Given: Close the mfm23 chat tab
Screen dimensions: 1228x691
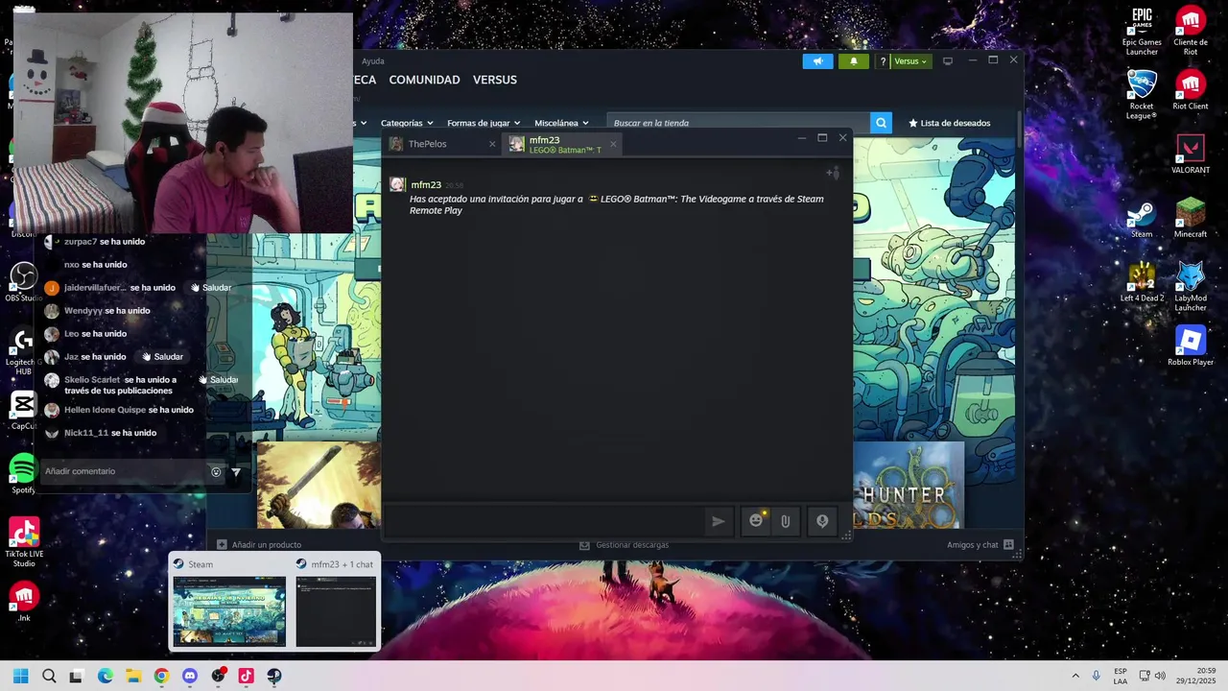Looking at the screenshot, I should pyautogui.click(x=613, y=144).
